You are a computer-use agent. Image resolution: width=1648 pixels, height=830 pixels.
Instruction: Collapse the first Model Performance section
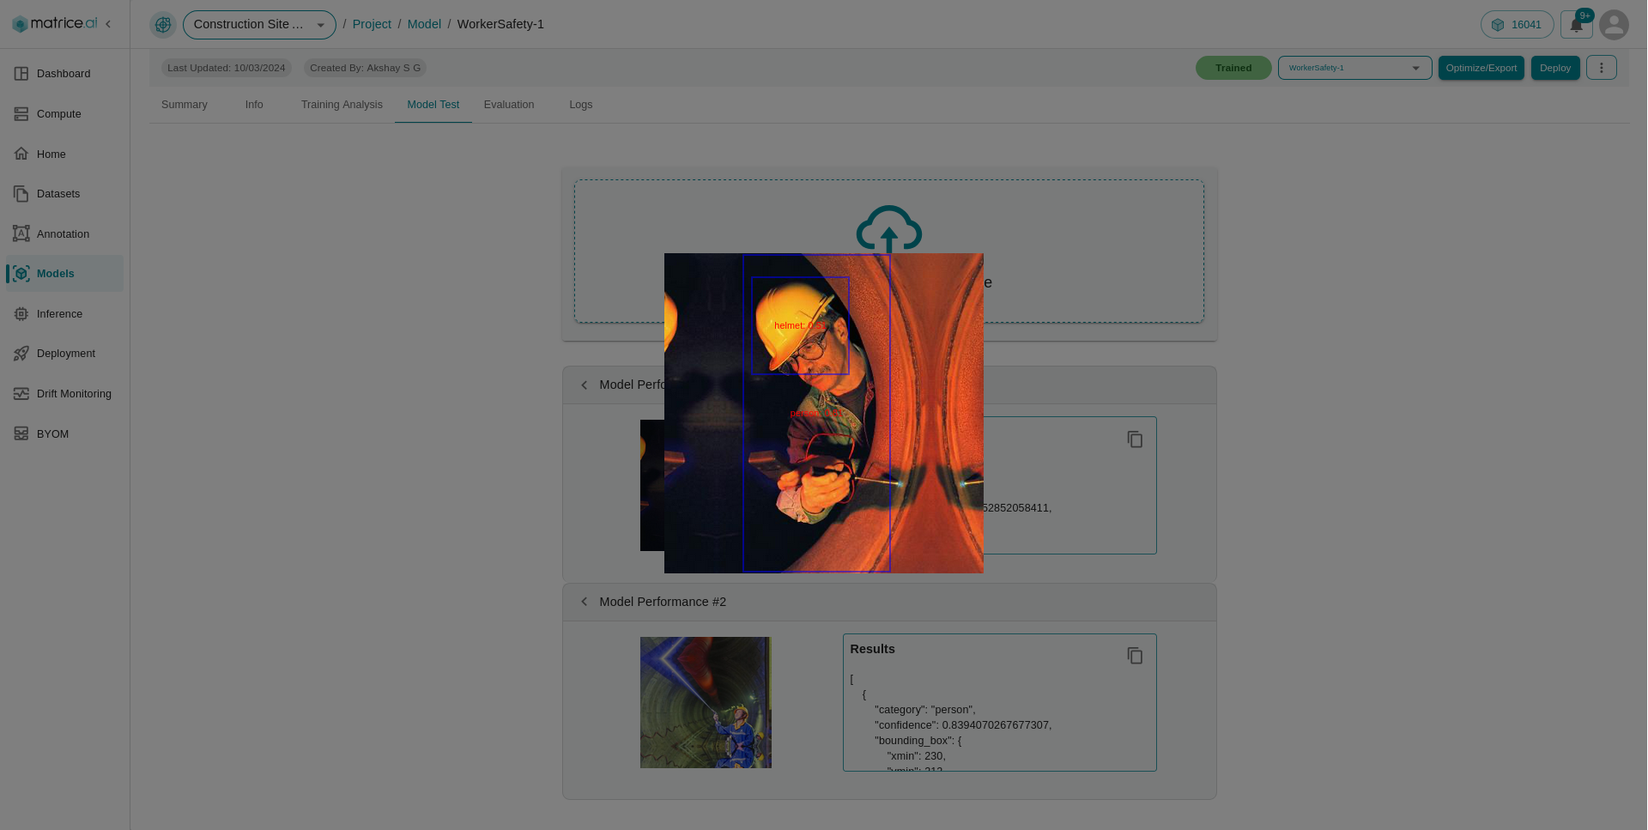(x=585, y=385)
